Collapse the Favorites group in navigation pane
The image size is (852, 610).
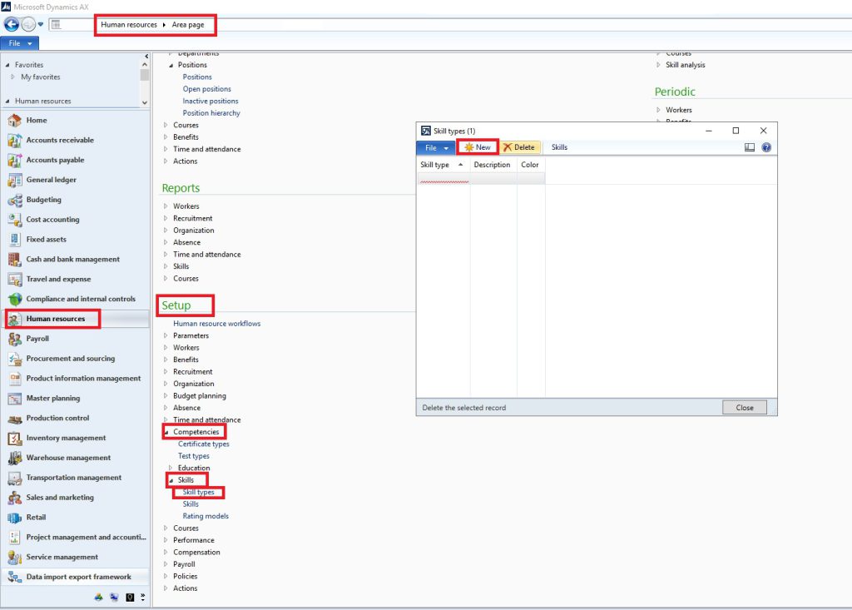[7, 65]
